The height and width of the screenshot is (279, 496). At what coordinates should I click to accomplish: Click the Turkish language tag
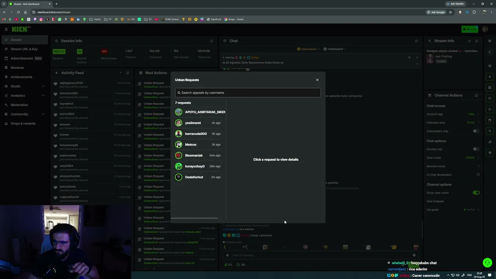coord(441,61)
